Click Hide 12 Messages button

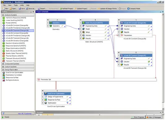(x=154, y=117)
